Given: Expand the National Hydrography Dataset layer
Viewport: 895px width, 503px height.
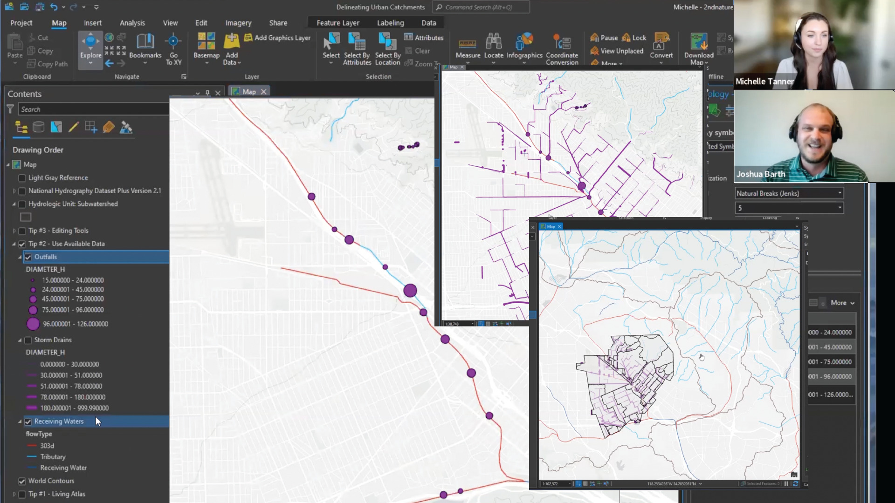Looking at the screenshot, I should (x=14, y=191).
